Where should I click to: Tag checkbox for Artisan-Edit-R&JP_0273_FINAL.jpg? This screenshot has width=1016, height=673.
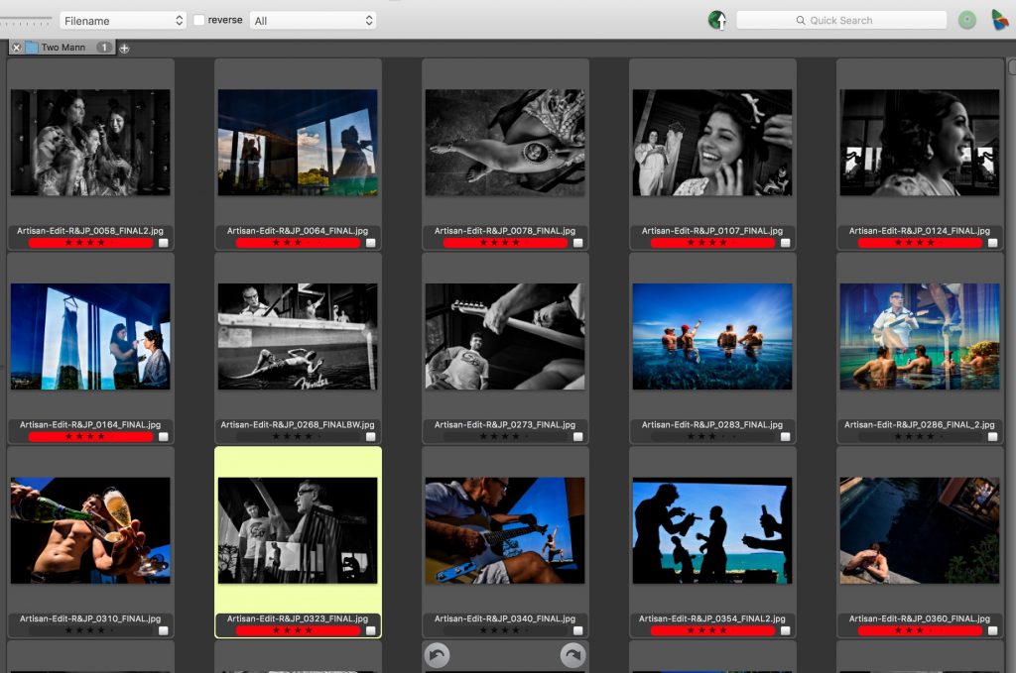(x=578, y=437)
